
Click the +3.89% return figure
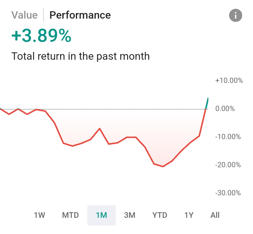tap(41, 36)
